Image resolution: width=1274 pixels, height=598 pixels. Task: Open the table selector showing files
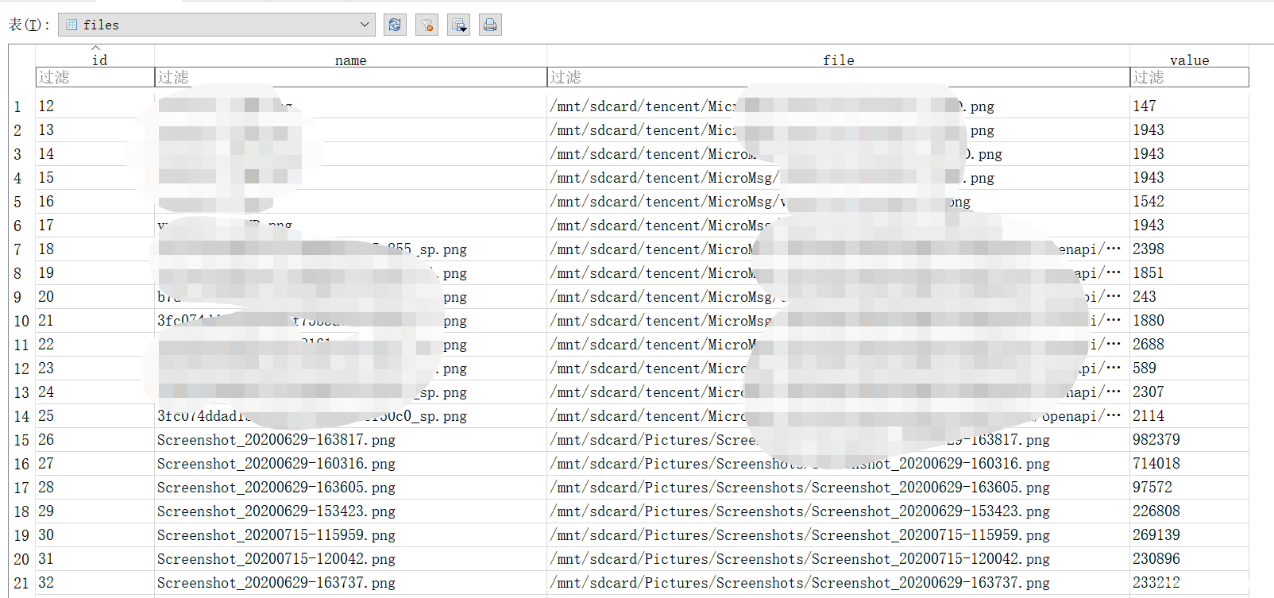coord(217,25)
